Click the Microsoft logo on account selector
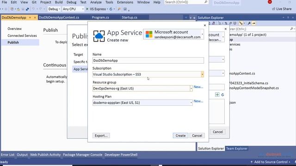This screenshot has width=296, height=166. point(149,35)
